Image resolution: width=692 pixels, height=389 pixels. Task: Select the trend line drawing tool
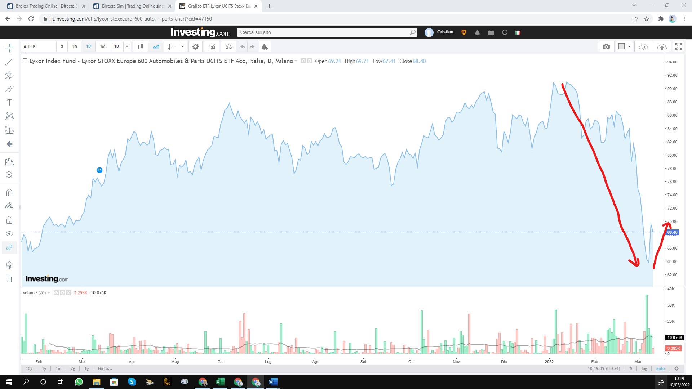9,62
